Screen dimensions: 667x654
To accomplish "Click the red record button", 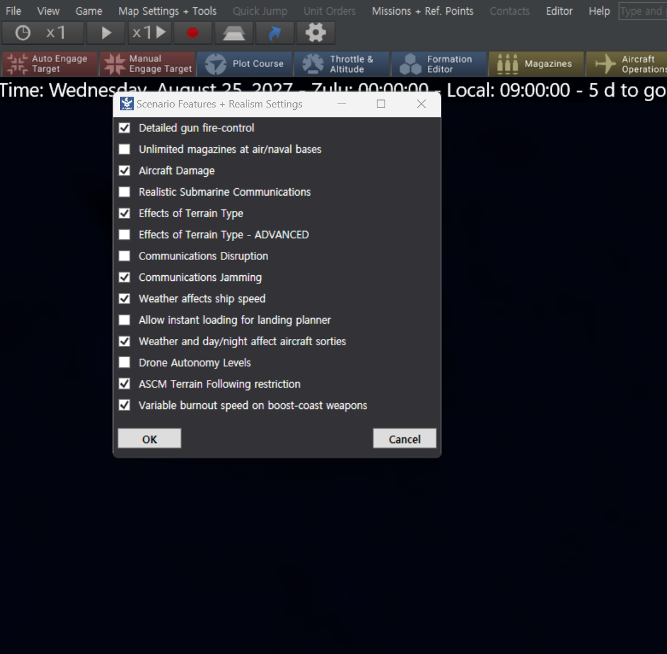I will click(x=193, y=33).
